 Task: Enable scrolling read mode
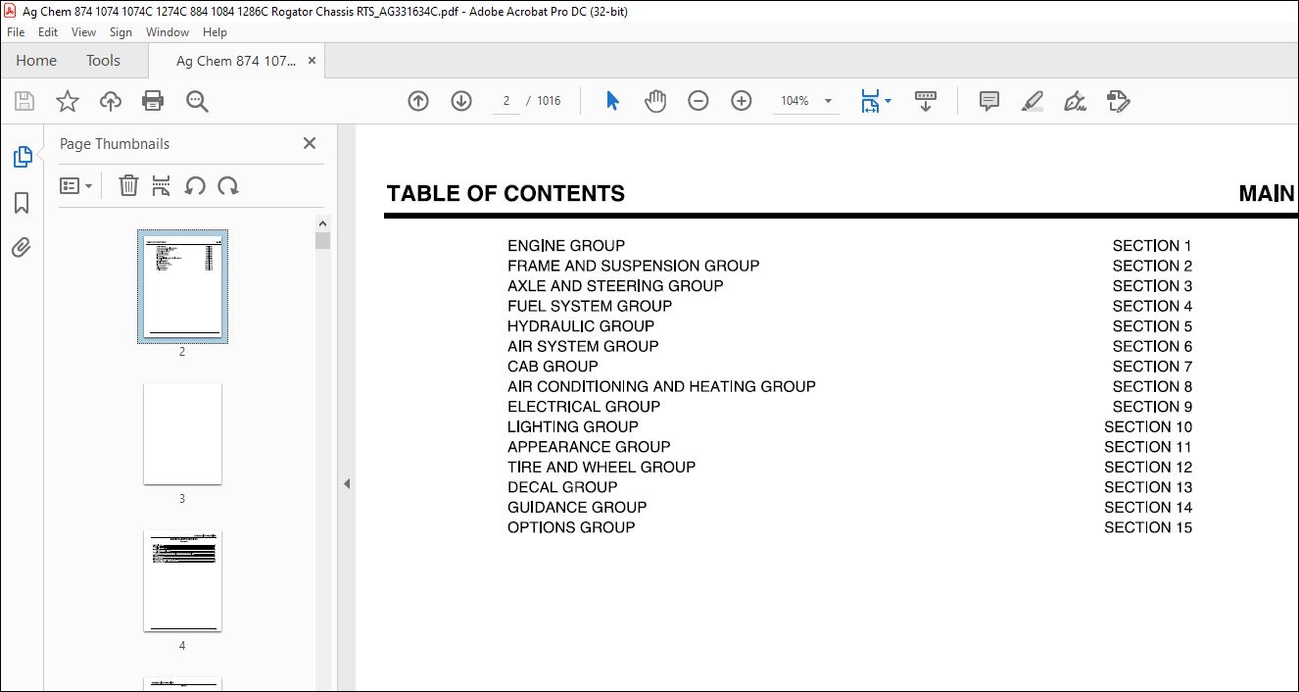click(926, 101)
